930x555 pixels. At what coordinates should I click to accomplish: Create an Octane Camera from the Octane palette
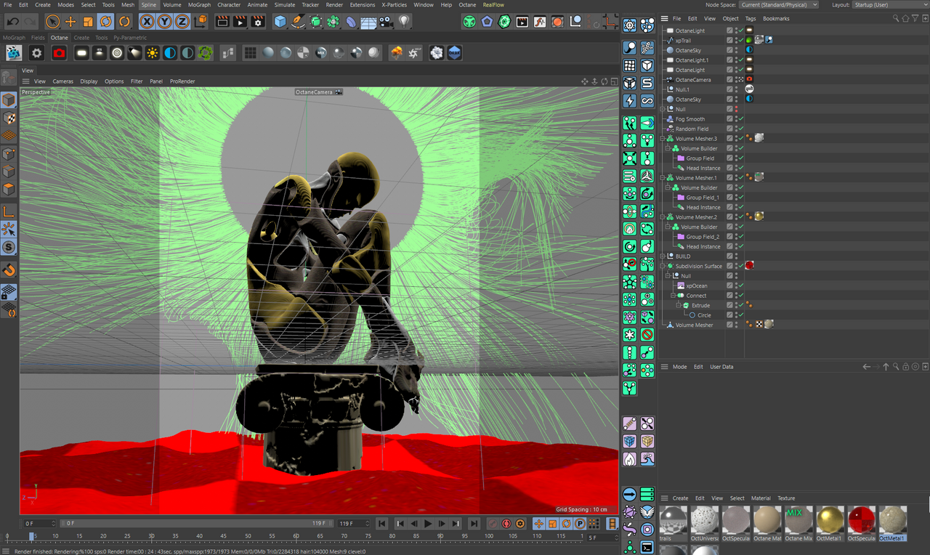59,52
